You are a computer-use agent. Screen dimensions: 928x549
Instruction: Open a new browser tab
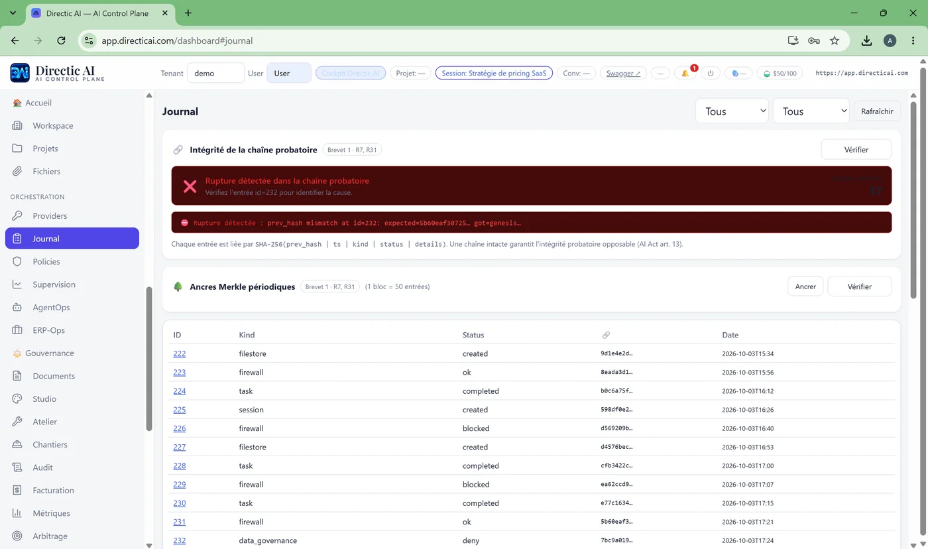(188, 13)
